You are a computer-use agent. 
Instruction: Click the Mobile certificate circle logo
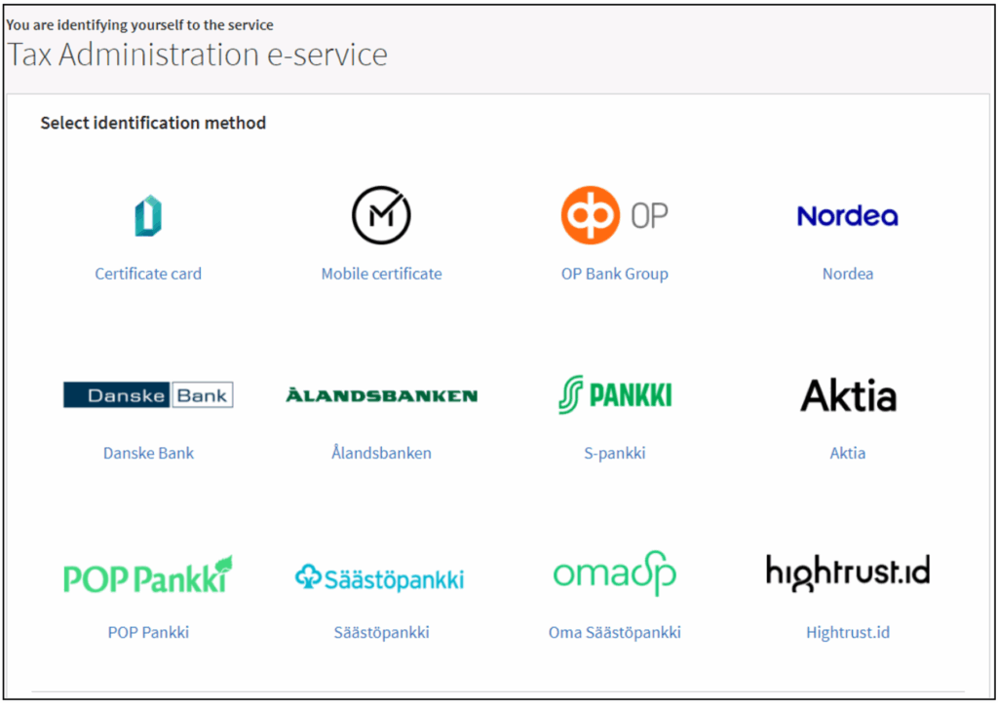pyautogui.click(x=381, y=215)
